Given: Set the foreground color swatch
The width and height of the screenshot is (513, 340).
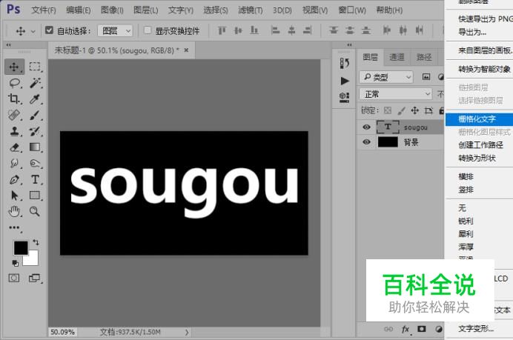Looking at the screenshot, I should tap(20, 248).
